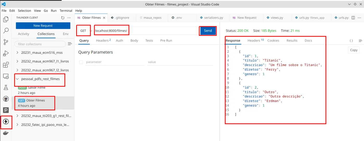Viewport: 364px width, 141px height.
Task: Click the split editor icon
Action: [x=353, y=18]
